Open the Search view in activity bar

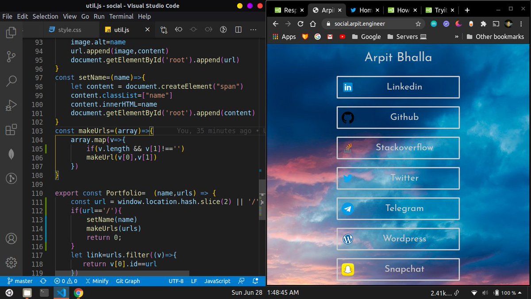11,81
